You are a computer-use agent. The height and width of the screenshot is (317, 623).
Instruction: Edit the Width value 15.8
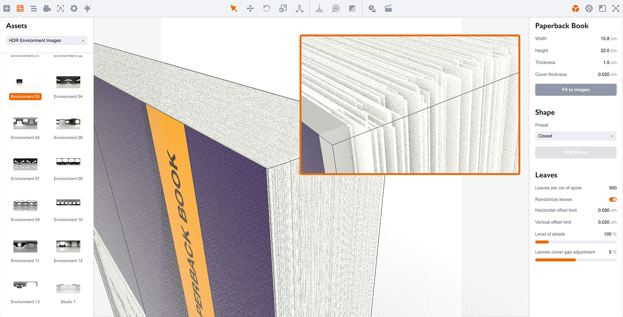(605, 38)
